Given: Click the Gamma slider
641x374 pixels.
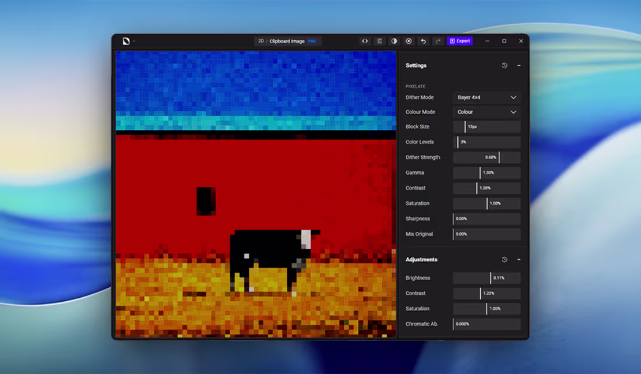Looking at the screenshot, I should coord(487,172).
